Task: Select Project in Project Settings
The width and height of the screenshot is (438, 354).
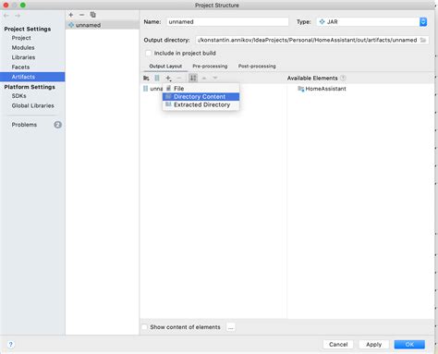Action: pyautogui.click(x=21, y=38)
